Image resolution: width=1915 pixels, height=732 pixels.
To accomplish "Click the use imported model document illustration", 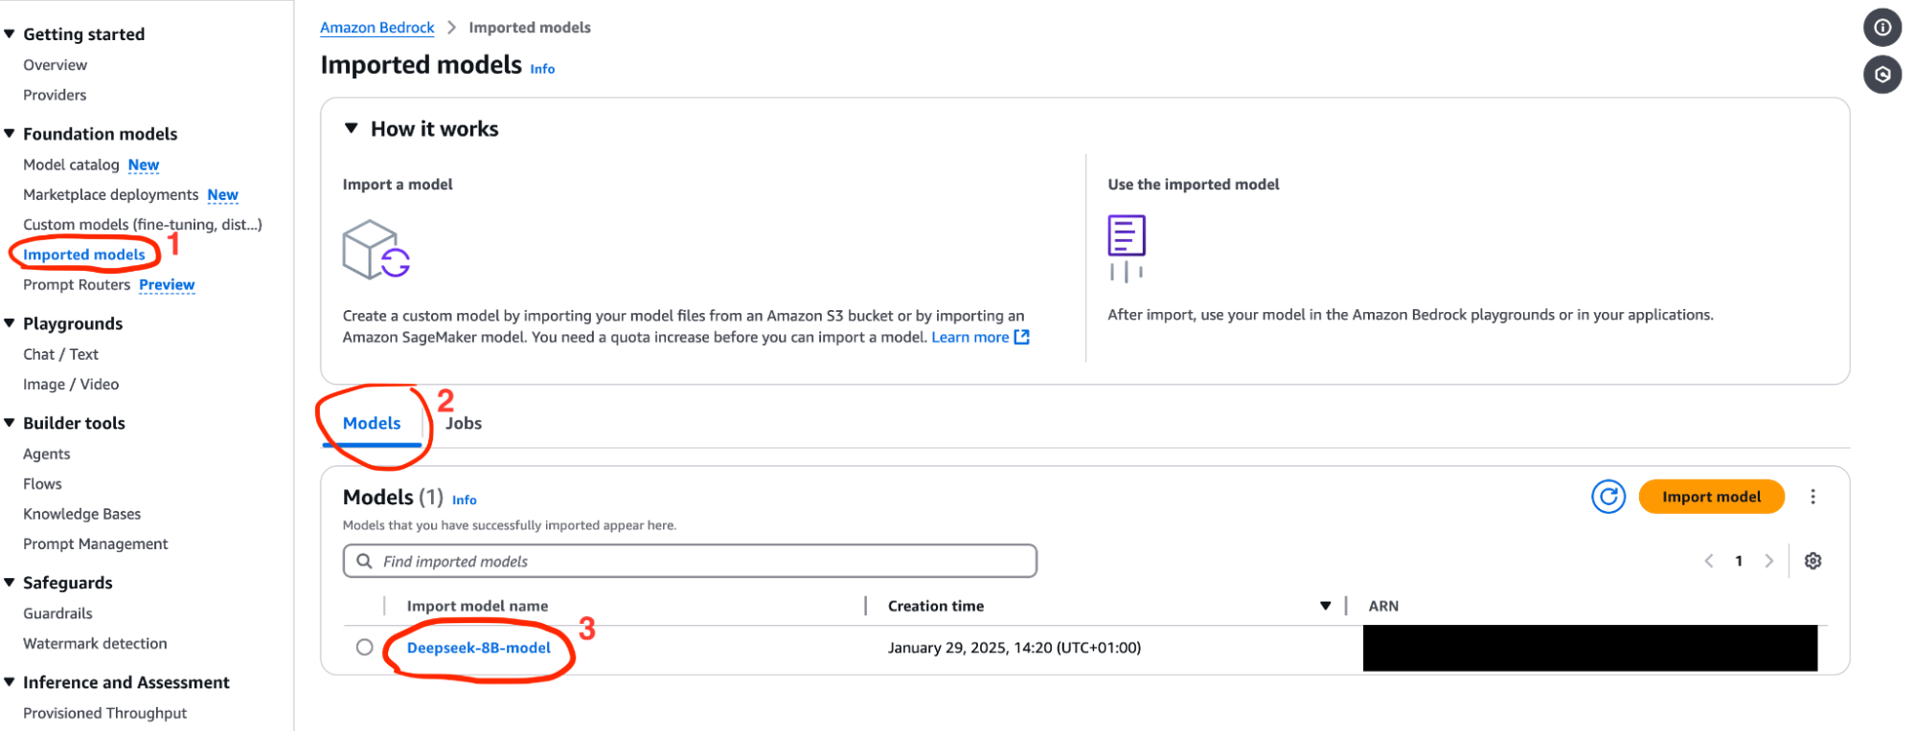I will (1127, 248).
